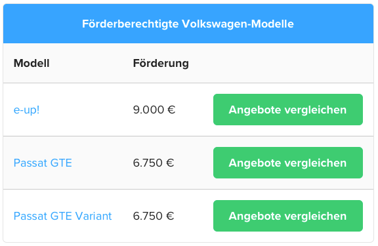
Task: Open the Passat GTE Variant model link
Action: pyautogui.click(x=63, y=216)
